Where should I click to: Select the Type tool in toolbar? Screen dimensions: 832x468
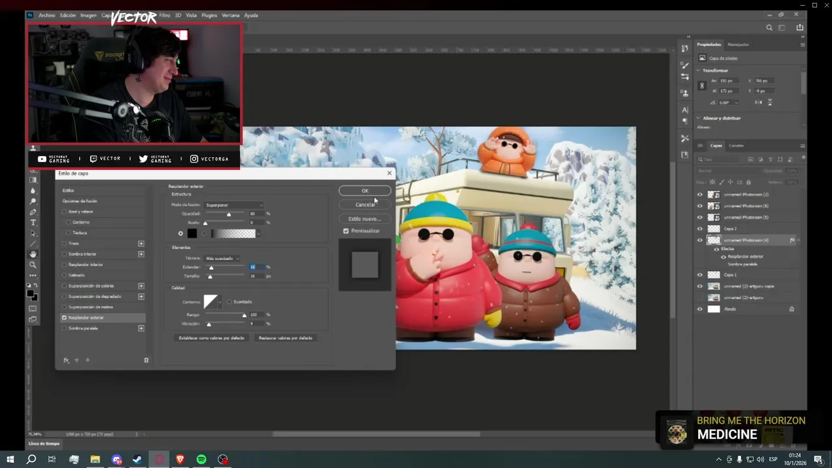(x=33, y=222)
